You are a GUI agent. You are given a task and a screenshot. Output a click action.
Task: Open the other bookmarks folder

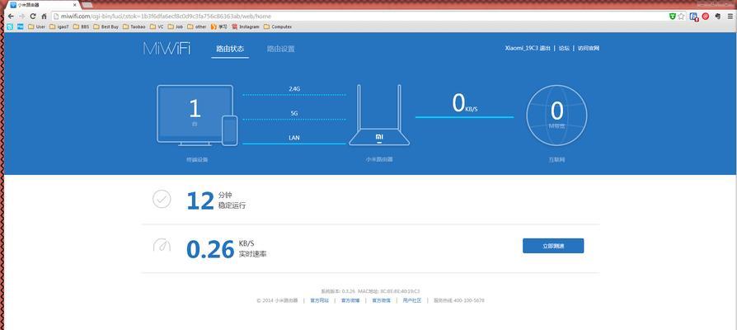[x=197, y=26]
